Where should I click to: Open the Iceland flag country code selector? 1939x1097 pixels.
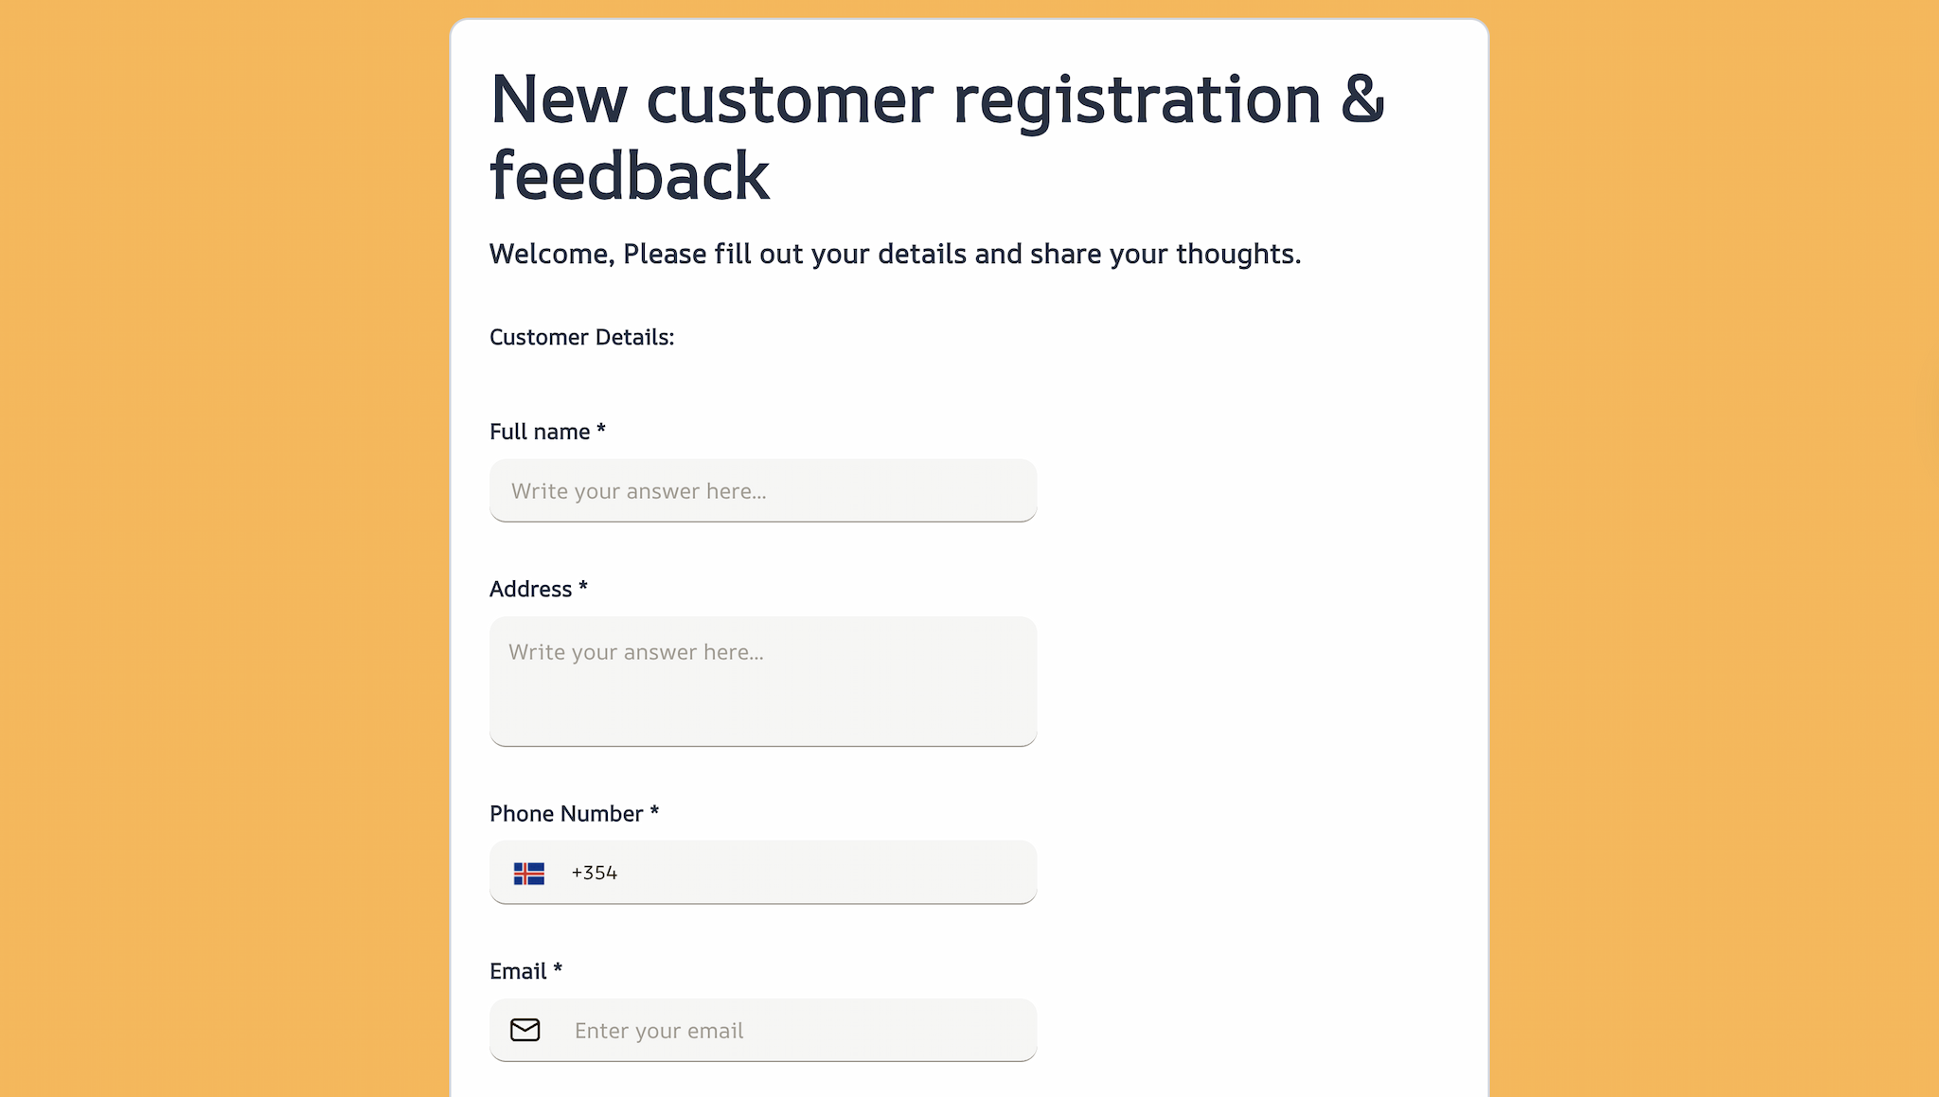tap(529, 873)
